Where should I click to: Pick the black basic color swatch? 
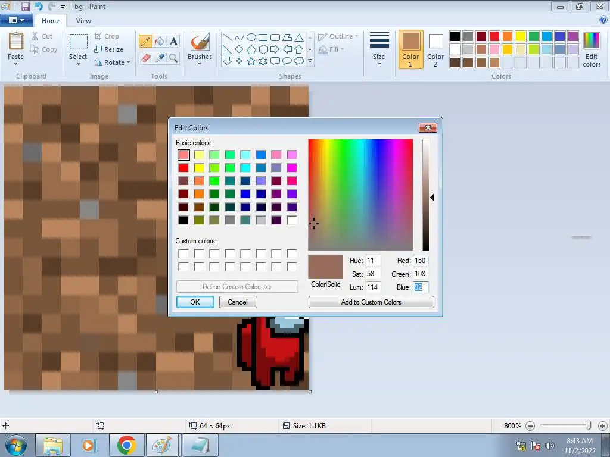(x=183, y=220)
